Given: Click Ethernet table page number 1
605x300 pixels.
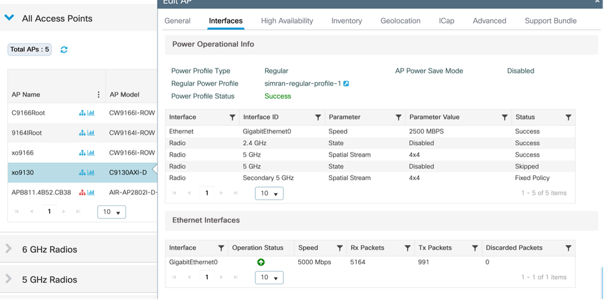Looking at the screenshot, I should (x=207, y=277).
